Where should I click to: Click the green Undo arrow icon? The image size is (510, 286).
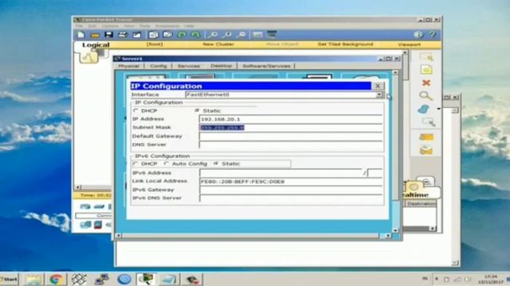click(182, 35)
